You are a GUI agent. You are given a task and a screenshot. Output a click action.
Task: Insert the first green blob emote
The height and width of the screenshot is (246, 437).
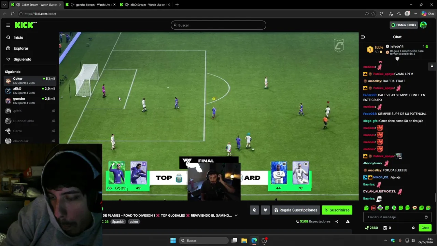[366, 208]
